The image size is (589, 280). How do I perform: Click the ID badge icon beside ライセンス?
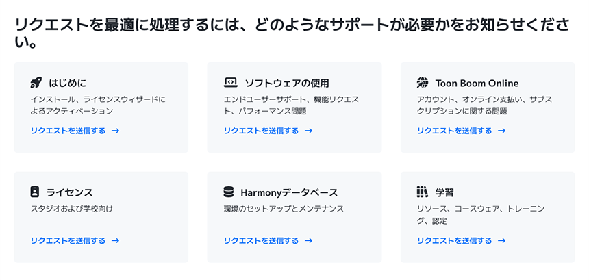35,192
